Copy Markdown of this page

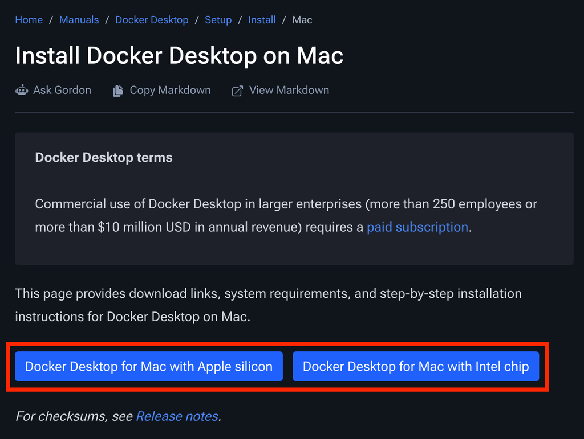coord(161,91)
